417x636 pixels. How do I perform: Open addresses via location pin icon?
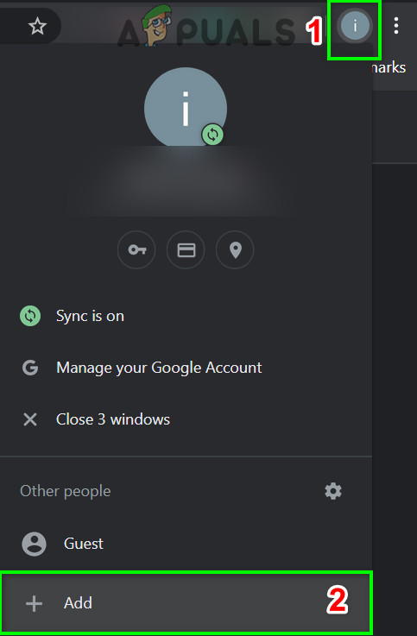tap(236, 250)
